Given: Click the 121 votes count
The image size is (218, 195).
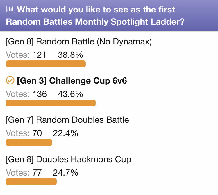Looking at the screenshot, I should pos(39,55).
